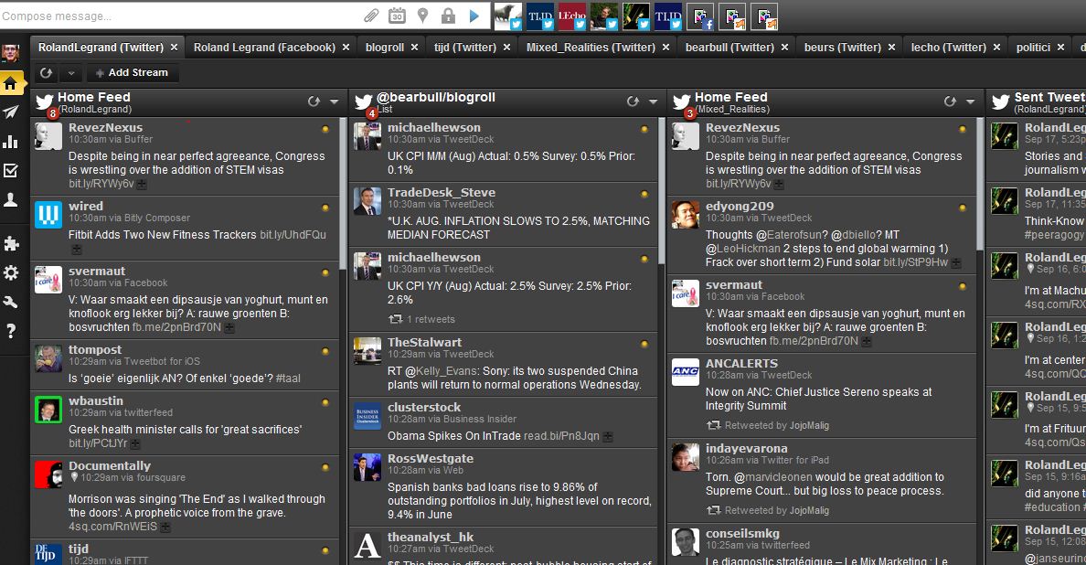Viewport: 1086px width, 565px height.
Task: Toggle the L'Echo Twitter profile avatar
Action: [572, 16]
